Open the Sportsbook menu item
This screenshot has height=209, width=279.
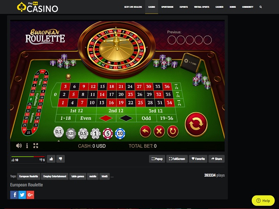(x=167, y=7)
